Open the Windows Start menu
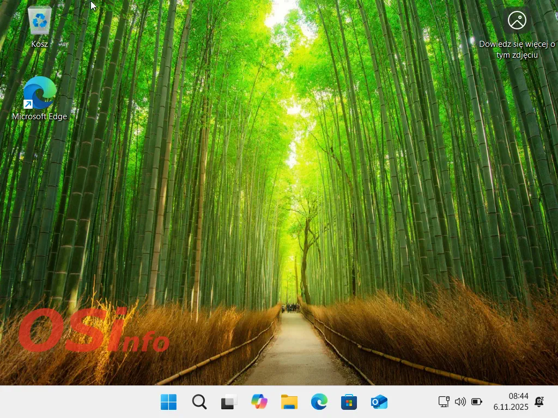Viewport: 558px width, 418px height. [x=169, y=402]
